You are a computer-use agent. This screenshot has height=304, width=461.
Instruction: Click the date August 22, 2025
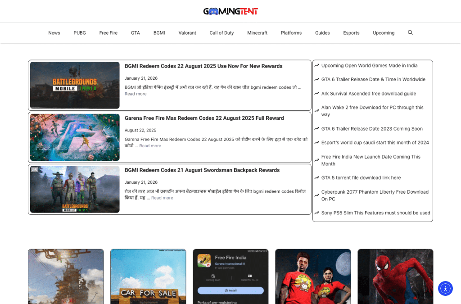click(x=140, y=130)
